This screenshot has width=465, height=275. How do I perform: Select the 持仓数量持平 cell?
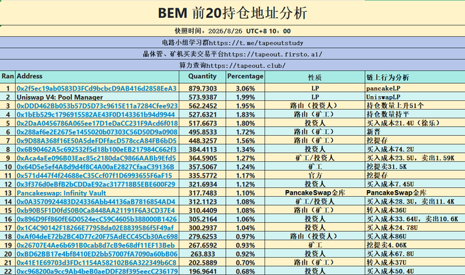pos(415,115)
